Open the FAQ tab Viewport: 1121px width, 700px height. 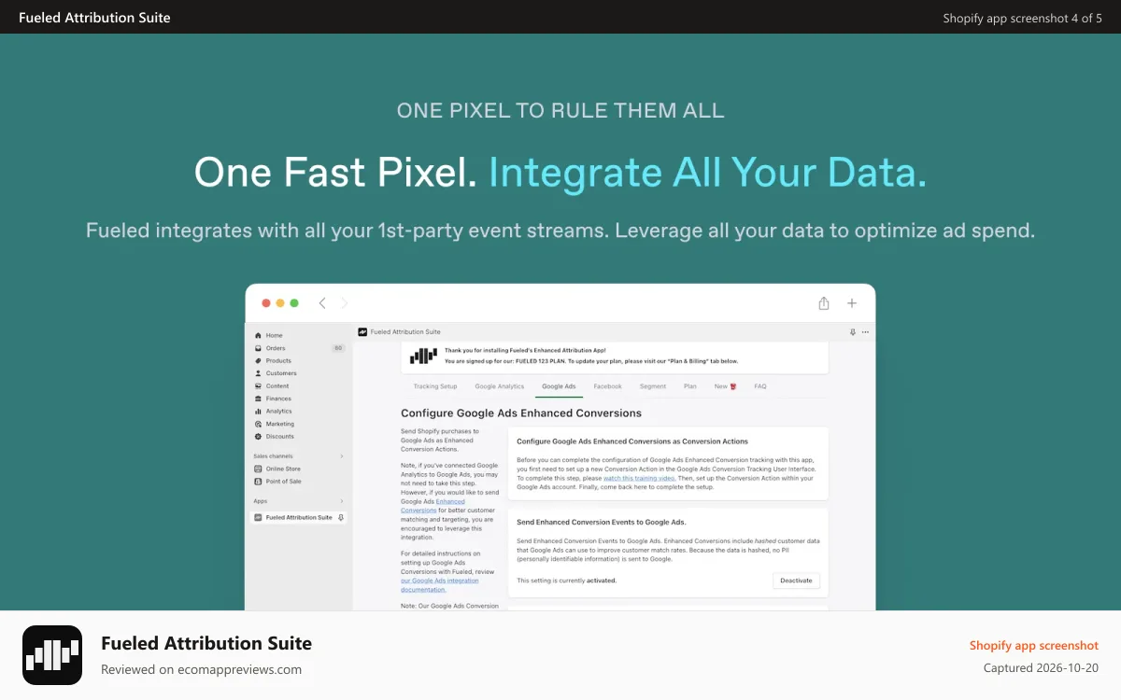(x=760, y=386)
